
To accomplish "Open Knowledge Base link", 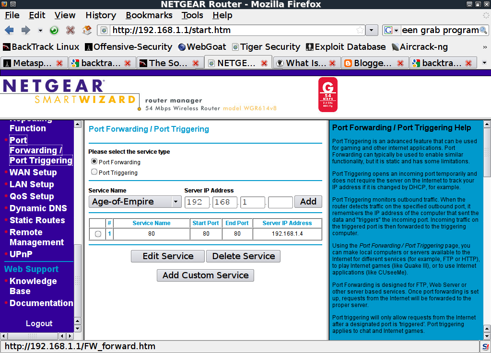I will coord(33,286).
